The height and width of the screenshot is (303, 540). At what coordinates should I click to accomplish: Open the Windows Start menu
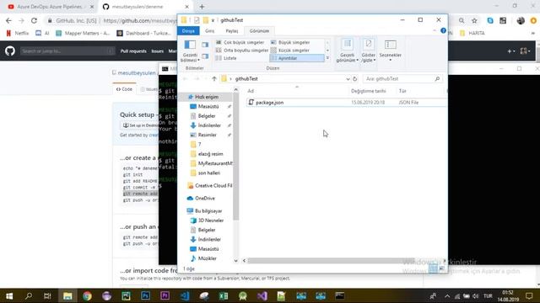[9, 295]
